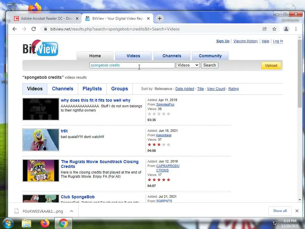Viewport: 305px width, 229px height.
Task: Open the Sign Up link
Action: coord(223,41)
